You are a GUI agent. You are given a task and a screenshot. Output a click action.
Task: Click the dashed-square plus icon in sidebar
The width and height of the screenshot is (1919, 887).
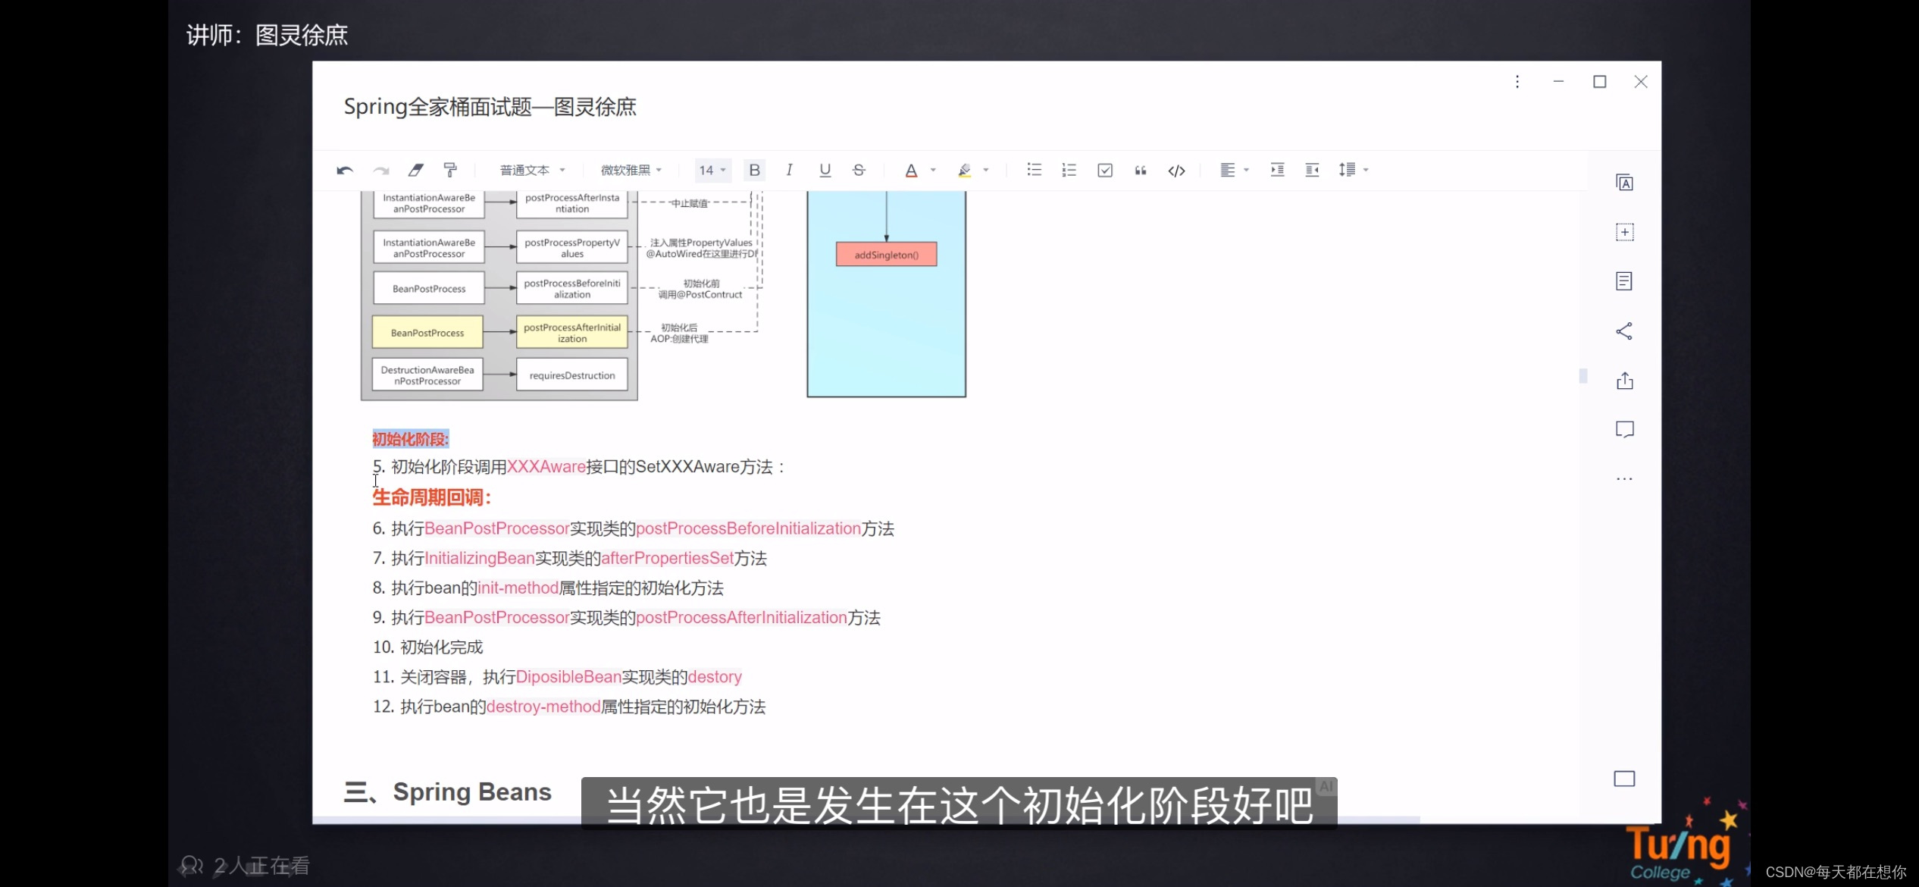point(1624,232)
